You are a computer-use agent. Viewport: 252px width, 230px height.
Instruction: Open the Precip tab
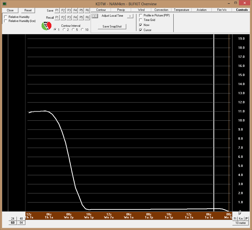coord(121,10)
